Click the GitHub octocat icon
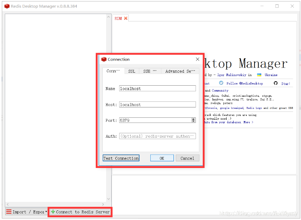This screenshot has height=220, width=301. tap(276, 83)
